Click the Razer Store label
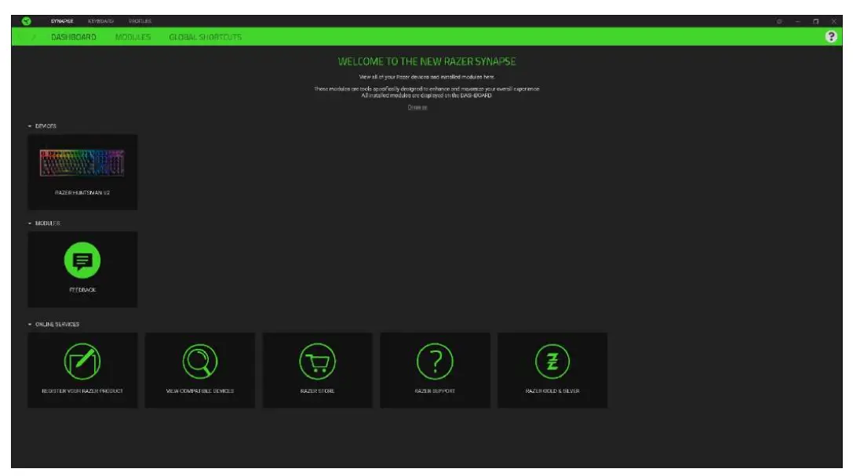 click(317, 391)
